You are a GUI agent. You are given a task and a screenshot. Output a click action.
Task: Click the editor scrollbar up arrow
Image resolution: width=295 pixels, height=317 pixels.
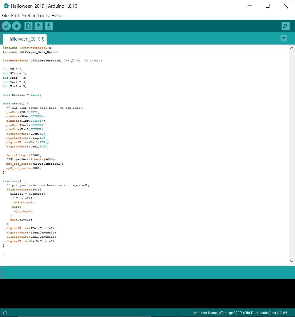(292, 48)
